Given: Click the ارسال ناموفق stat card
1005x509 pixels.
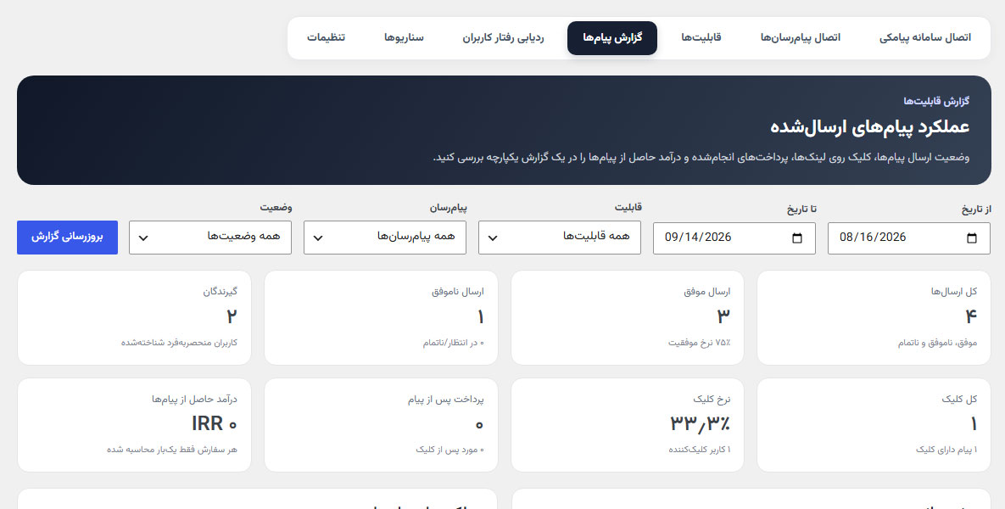Looking at the screenshot, I should 381,318.
